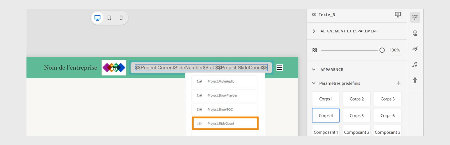Click the 123 icon beside Project.SlideCount

[199, 123]
